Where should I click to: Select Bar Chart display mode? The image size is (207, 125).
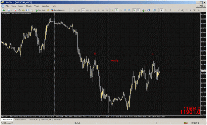coord(113,10)
